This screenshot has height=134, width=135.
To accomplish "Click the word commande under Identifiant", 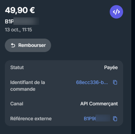I will tap(23, 89).
